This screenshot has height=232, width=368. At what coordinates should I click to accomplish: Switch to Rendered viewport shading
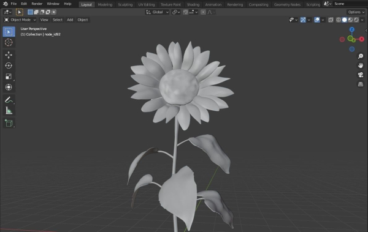coord(356,20)
